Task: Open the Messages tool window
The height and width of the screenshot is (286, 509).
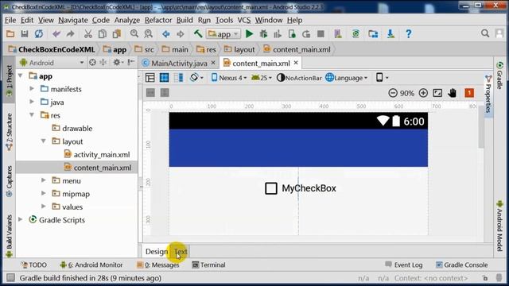Action: [x=157, y=265]
